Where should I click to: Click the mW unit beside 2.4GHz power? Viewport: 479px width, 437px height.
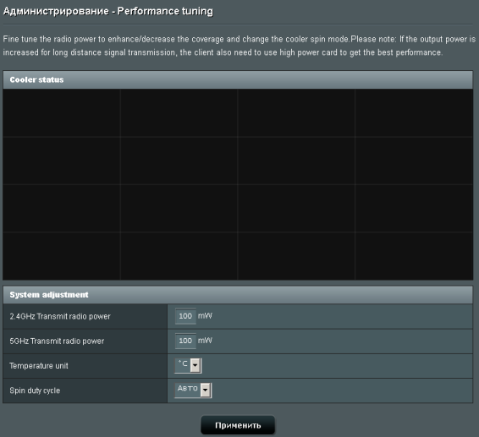[x=205, y=316]
